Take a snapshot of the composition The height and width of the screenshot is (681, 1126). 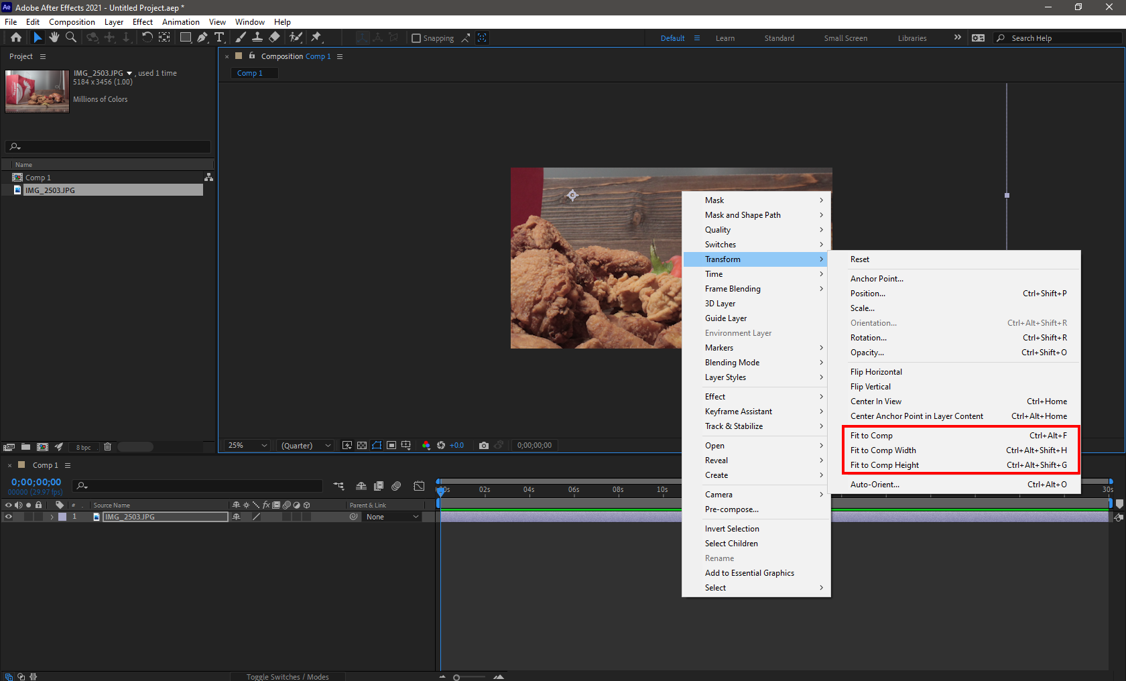click(x=484, y=445)
